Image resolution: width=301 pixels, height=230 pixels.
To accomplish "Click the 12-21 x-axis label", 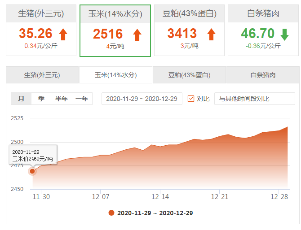I will tap(220, 197).
